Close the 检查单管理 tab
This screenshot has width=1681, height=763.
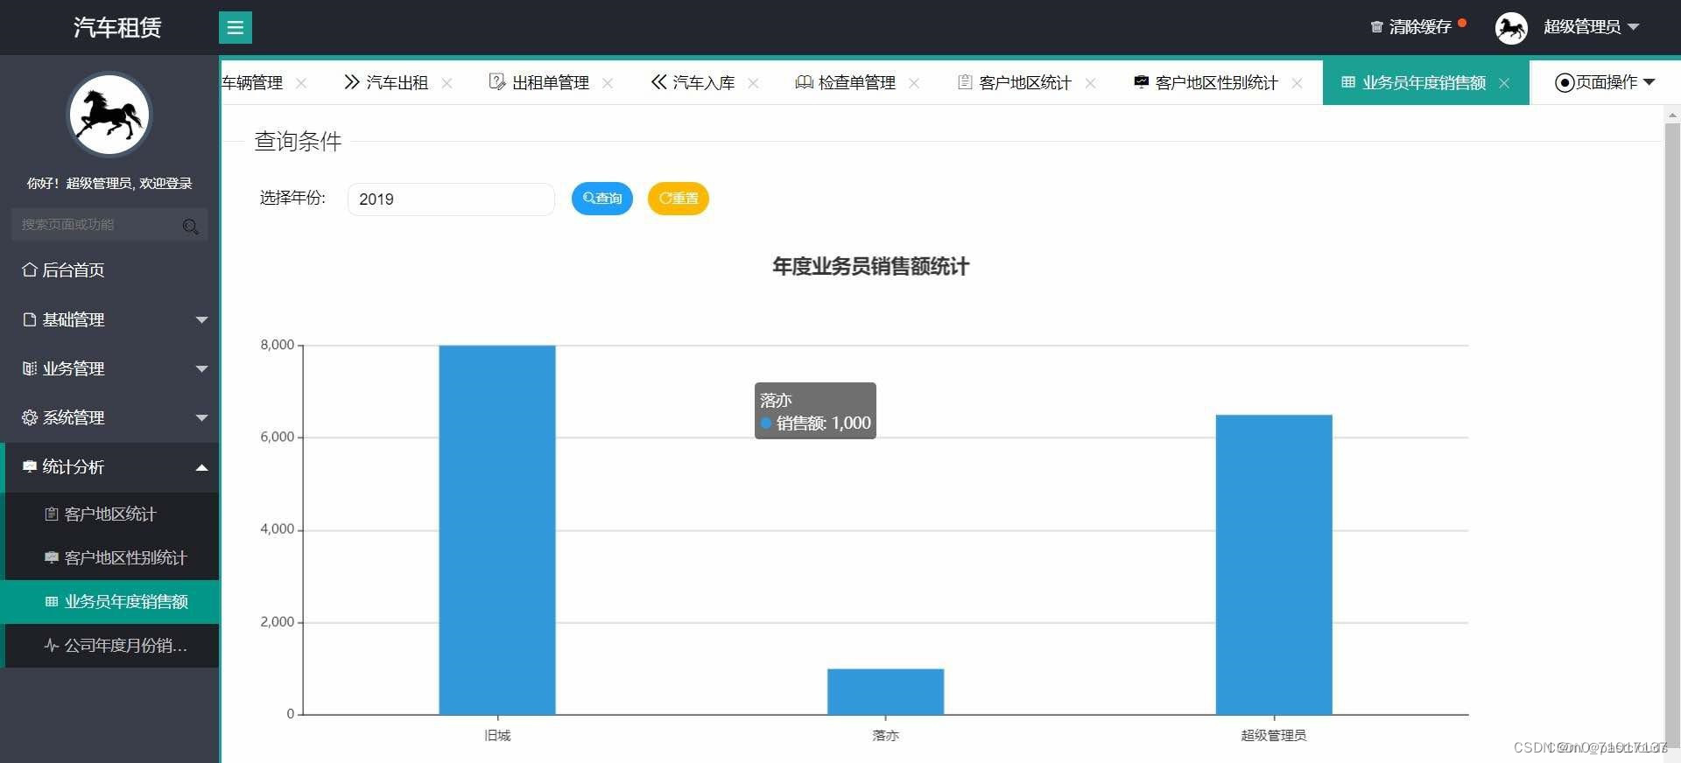click(914, 83)
